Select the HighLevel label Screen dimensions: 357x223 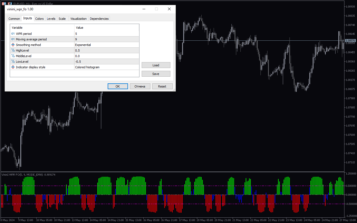click(22, 50)
